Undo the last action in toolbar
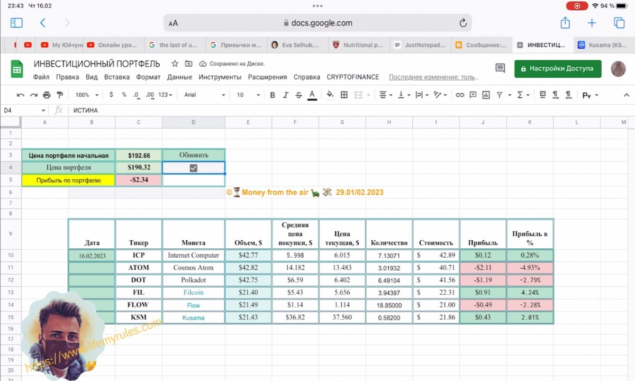The image size is (635, 381). [x=21, y=95]
